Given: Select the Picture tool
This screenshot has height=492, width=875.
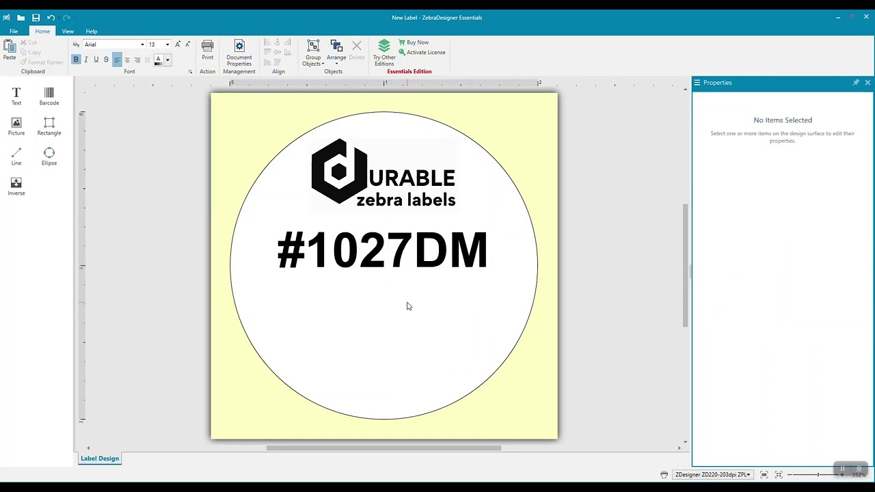Looking at the screenshot, I should (x=16, y=126).
